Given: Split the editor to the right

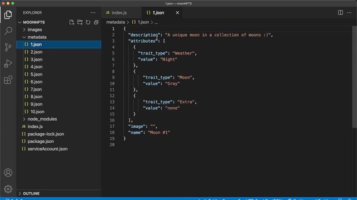Looking at the screenshot, I should (x=340, y=13).
